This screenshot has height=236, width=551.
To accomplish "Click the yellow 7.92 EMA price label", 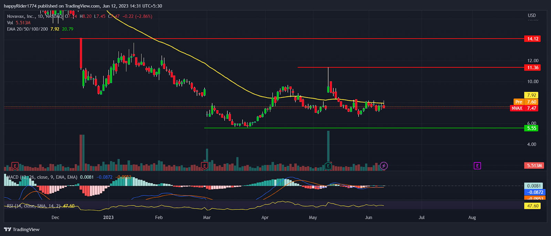I will [x=531, y=95].
